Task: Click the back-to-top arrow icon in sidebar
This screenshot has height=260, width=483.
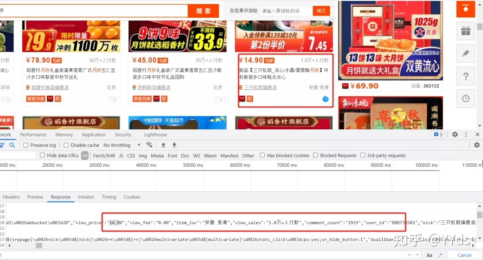Action: [466, 9]
